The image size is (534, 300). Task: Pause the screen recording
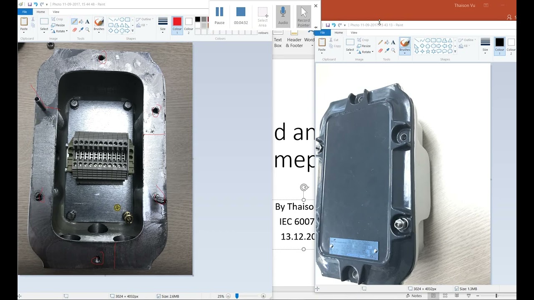point(219,16)
